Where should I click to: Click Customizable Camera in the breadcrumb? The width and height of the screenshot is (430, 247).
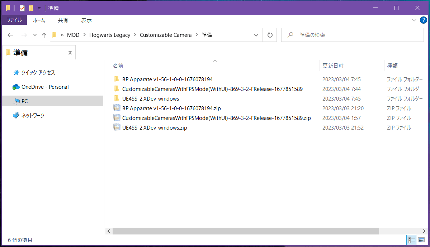(x=166, y=35)
